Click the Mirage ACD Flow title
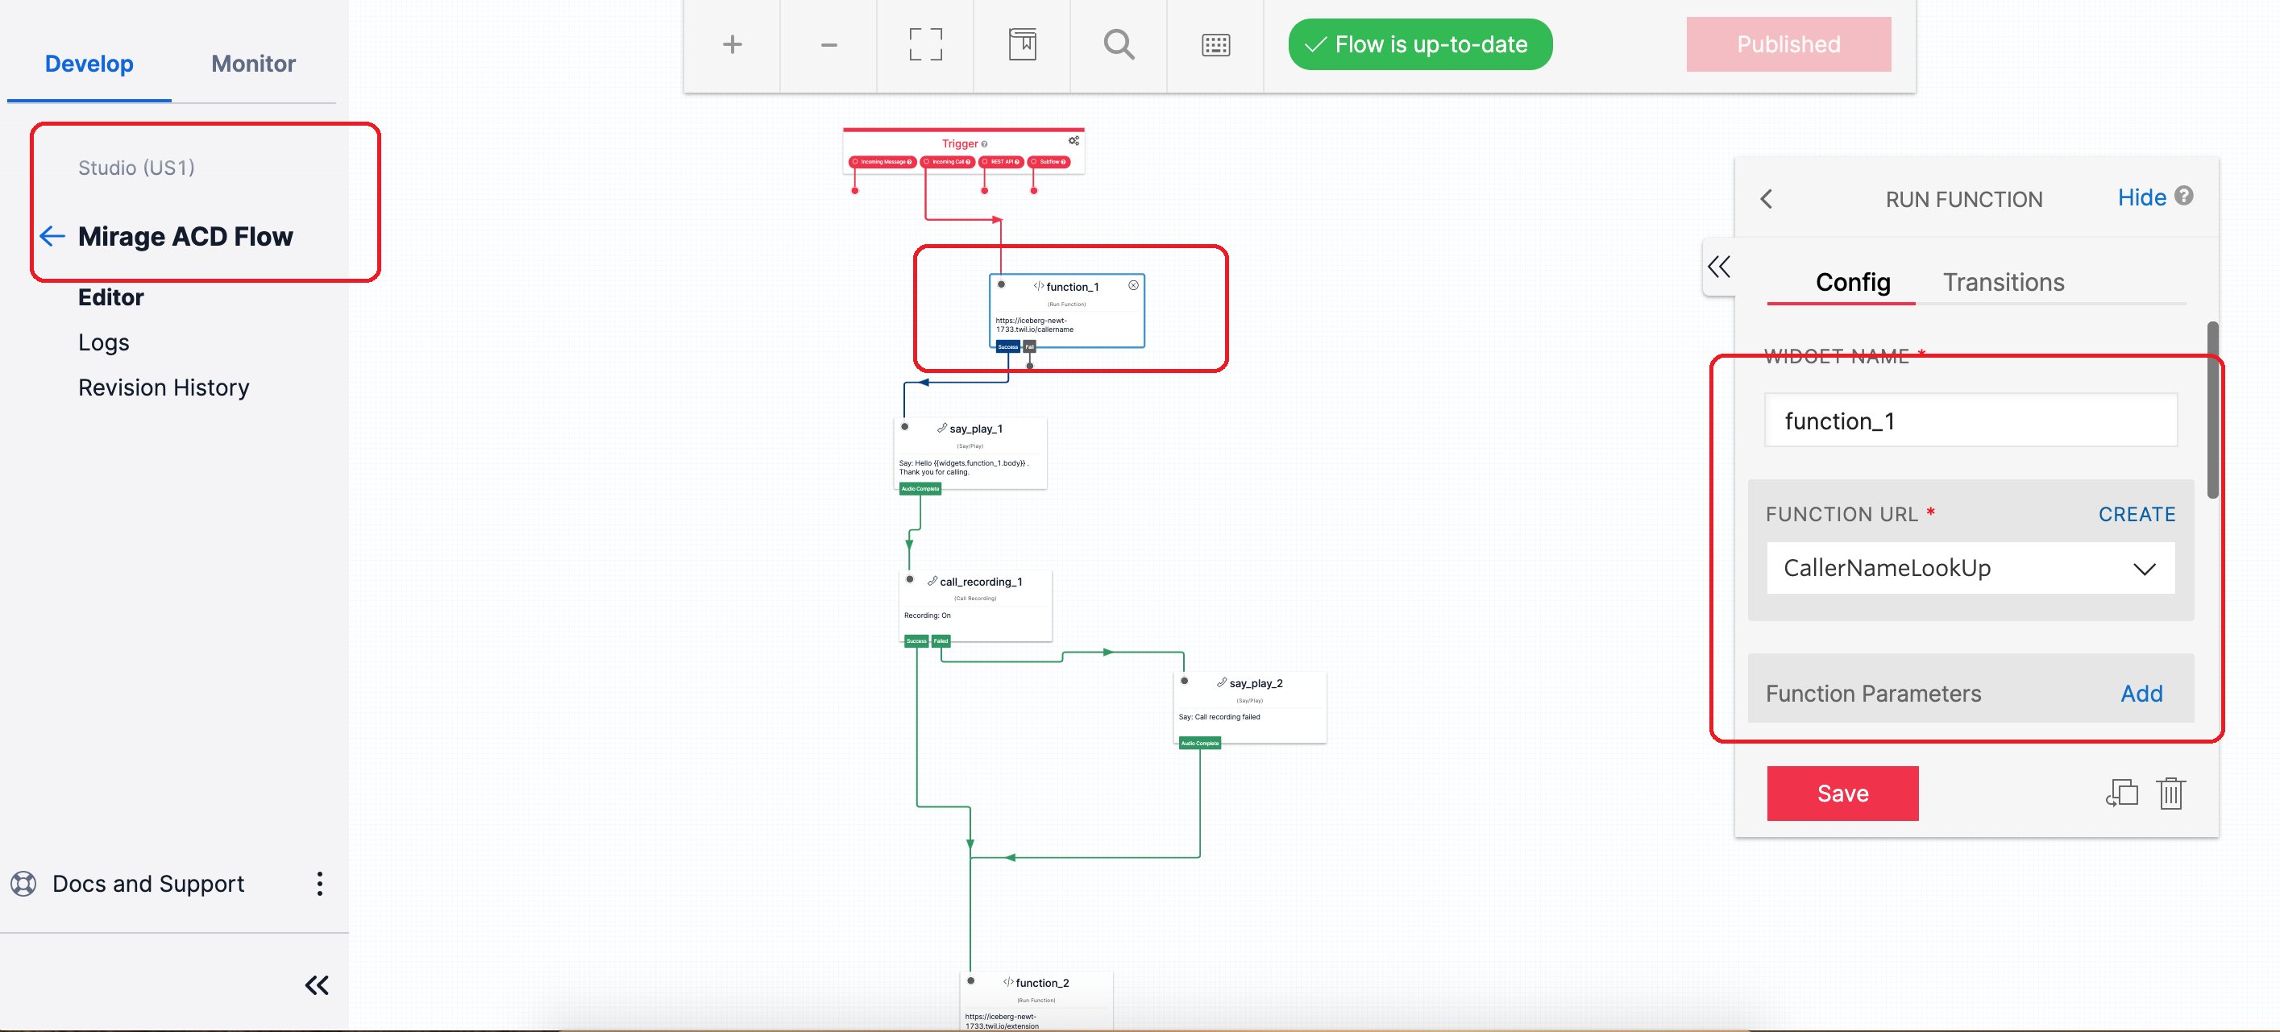The image size is (2280, 1032). [185, 236]
